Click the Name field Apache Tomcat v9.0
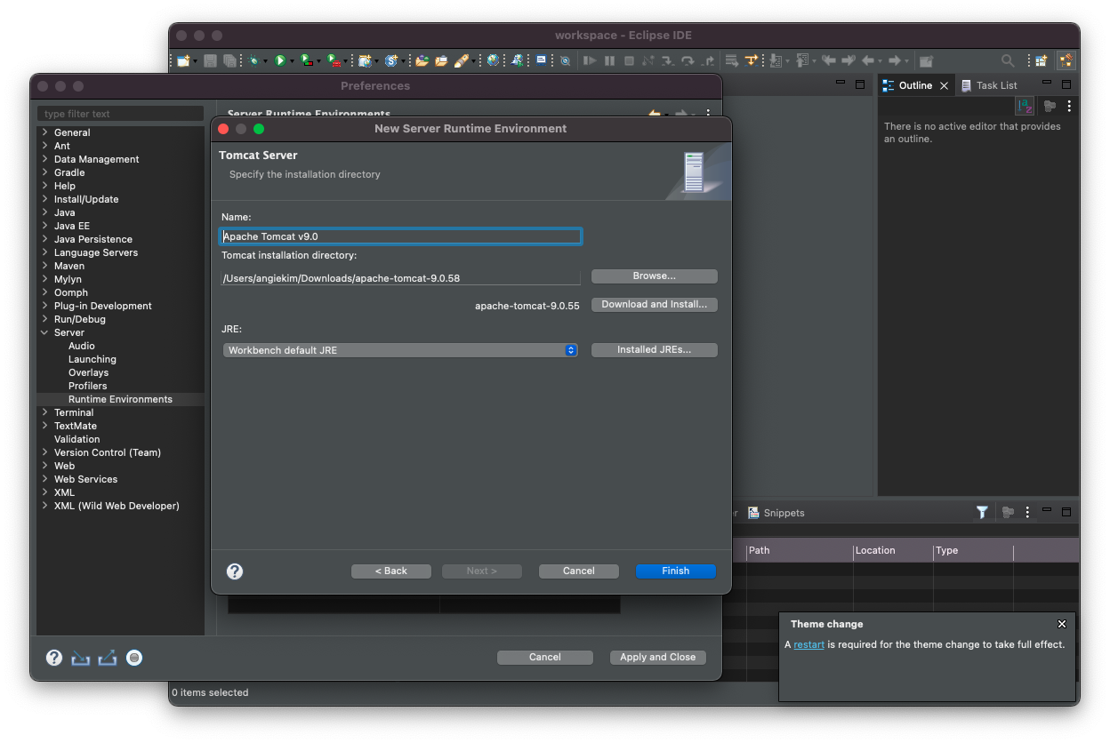Screen dimensions: 1110x743 [400, 236]
